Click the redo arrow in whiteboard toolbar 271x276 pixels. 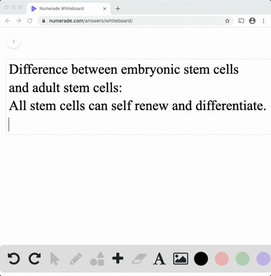(x=34, y=259)
